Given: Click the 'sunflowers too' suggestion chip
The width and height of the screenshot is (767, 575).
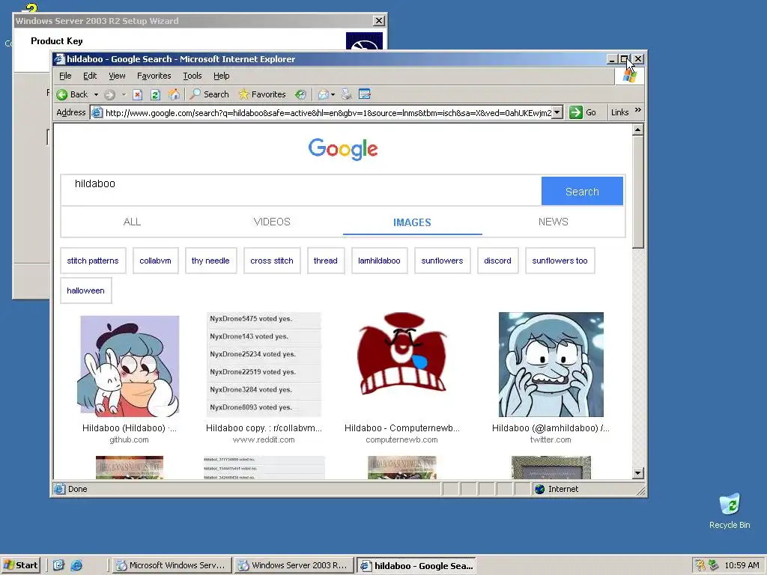Looking at the screenshot, I should click(x=560, y=261).
